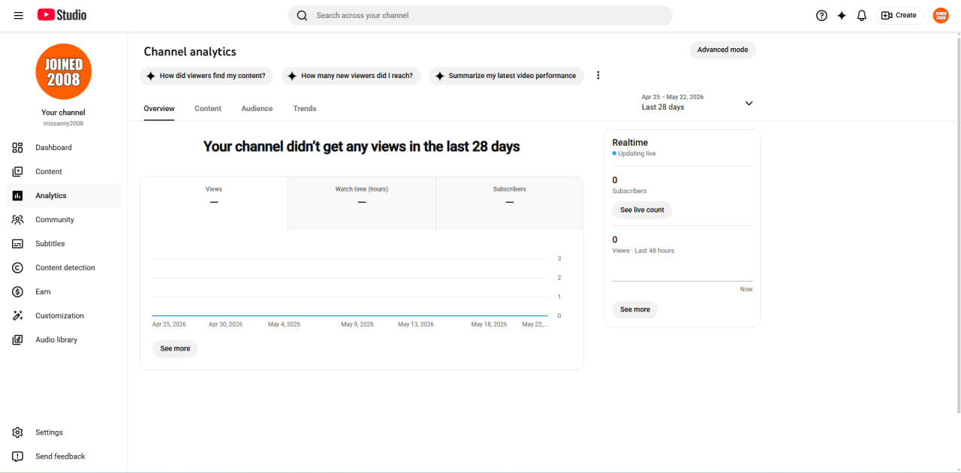This screenshot has width=961, height=473.
Task: Open the Last 28 days date selector
Action: [x=697, y=103]
